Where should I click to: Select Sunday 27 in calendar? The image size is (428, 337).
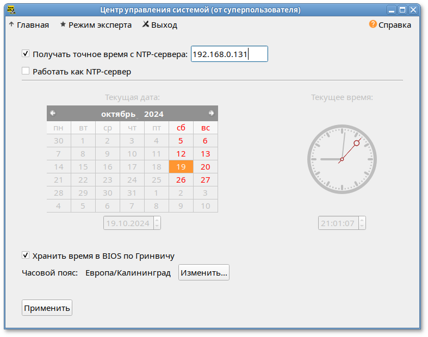[x=206, y=180]
